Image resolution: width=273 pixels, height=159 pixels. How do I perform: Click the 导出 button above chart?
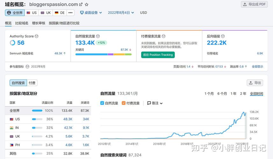[x=255, y=83]
